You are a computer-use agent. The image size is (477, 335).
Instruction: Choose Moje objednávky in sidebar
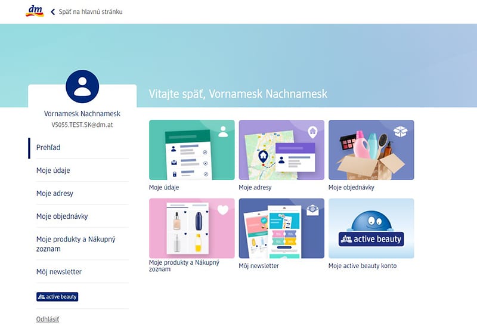62,216
